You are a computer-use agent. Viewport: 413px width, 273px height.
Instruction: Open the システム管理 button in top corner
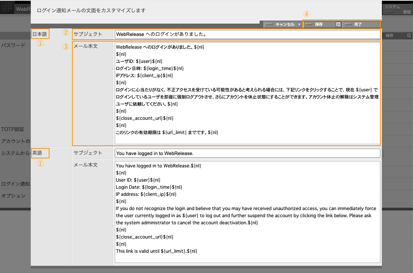tap(397, 9)
